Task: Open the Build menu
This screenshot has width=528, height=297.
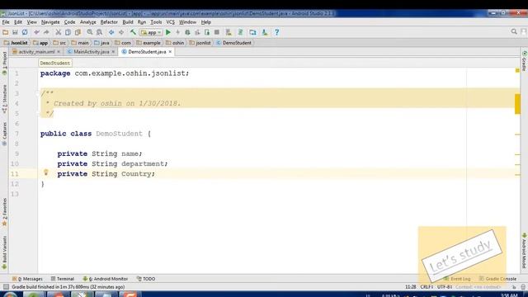Action: (128, 22)
